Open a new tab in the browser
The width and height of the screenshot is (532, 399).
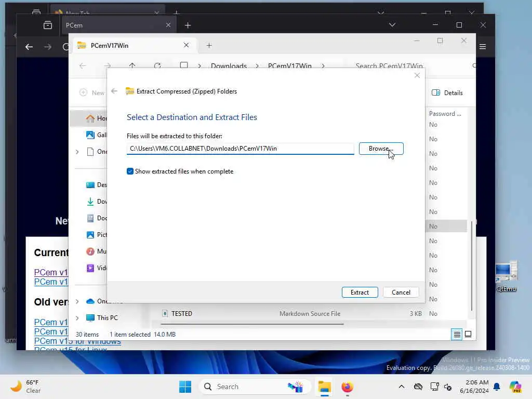click(x=188, y=25)
